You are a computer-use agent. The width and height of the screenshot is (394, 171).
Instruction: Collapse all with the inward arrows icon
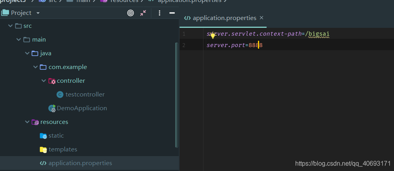(x=143, y=13)
